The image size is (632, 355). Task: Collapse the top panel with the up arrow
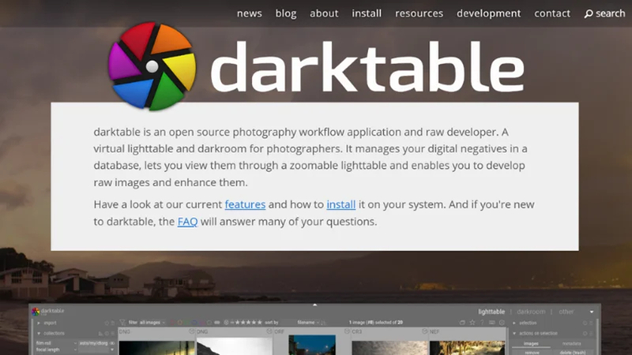click(x=314, y=305)
